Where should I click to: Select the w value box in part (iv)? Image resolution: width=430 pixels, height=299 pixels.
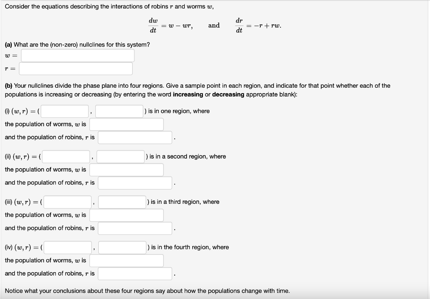click(67, 247)
